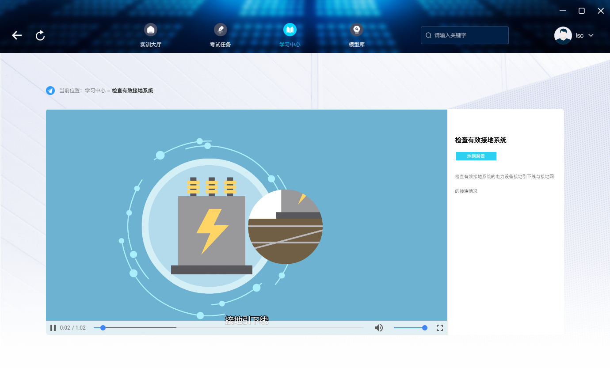Click the location icon before 当前位置

pyautogui.click(x=50, y=91)
